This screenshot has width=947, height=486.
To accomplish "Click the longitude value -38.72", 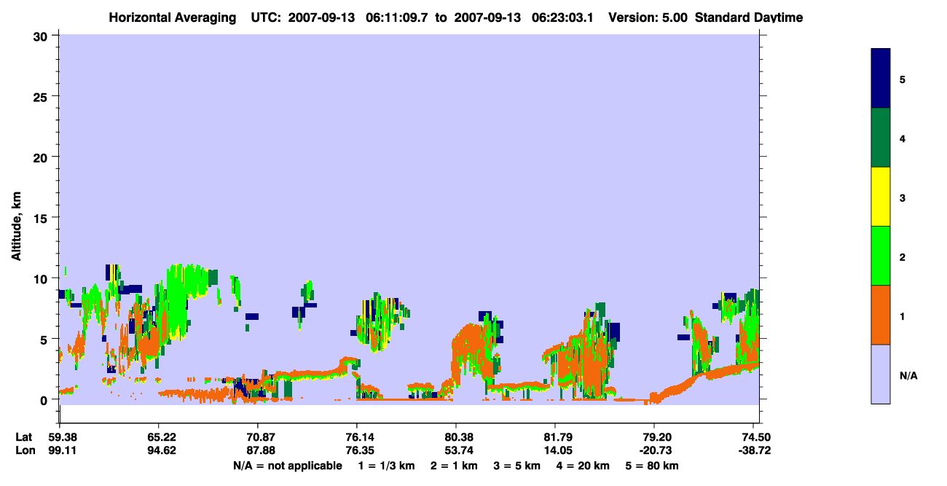I will [x=755, y=450].
